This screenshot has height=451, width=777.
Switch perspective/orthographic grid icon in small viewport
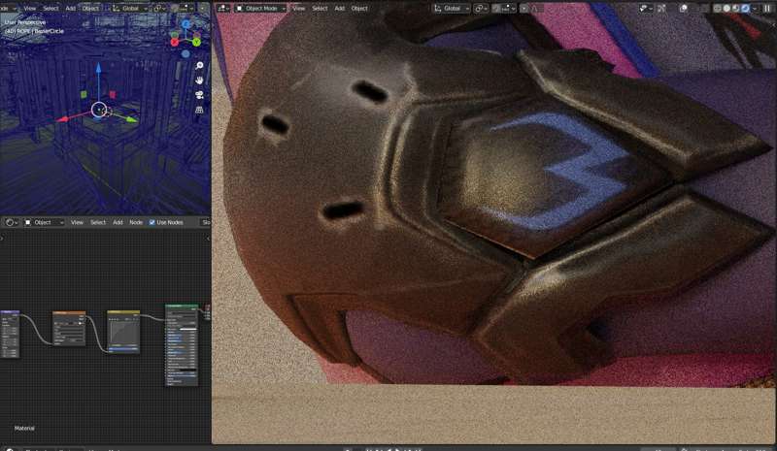199,110
